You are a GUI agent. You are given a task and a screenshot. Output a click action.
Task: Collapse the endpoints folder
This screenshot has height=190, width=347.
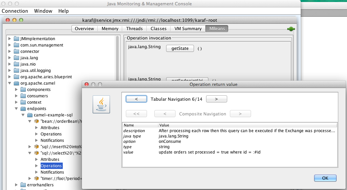click(16, 109)
